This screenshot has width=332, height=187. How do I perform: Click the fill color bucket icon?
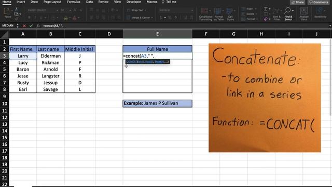click(66, 18)
